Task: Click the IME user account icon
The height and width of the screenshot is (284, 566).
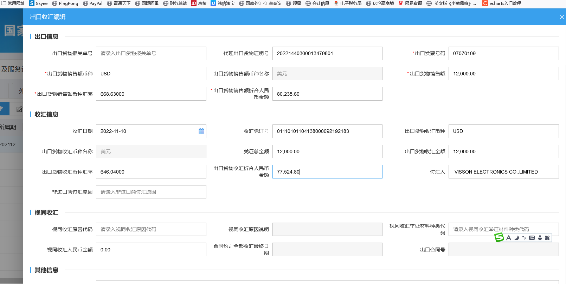Action: click(540, 238)
